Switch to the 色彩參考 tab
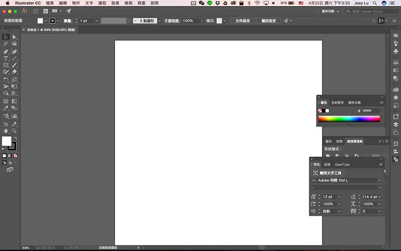Viewport: 401px width, 251px height. coord(337,102)
